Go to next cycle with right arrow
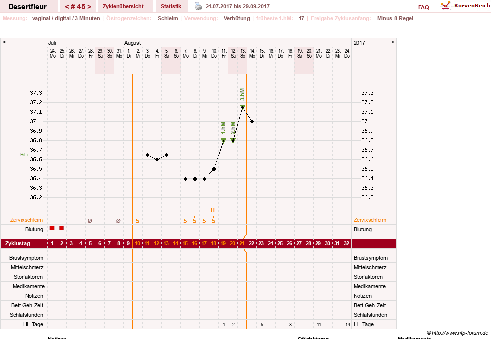The image size is (491, 339). coord(89,7)
